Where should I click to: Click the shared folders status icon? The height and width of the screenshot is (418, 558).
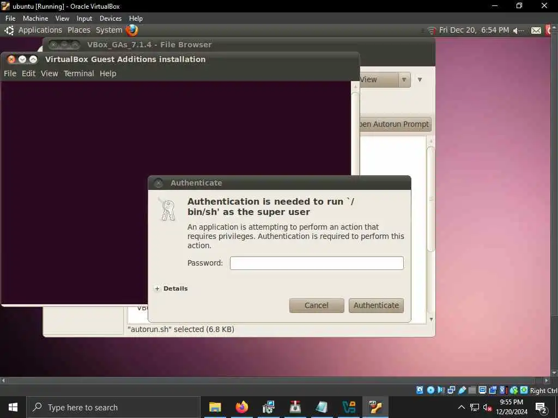[472, 390]
